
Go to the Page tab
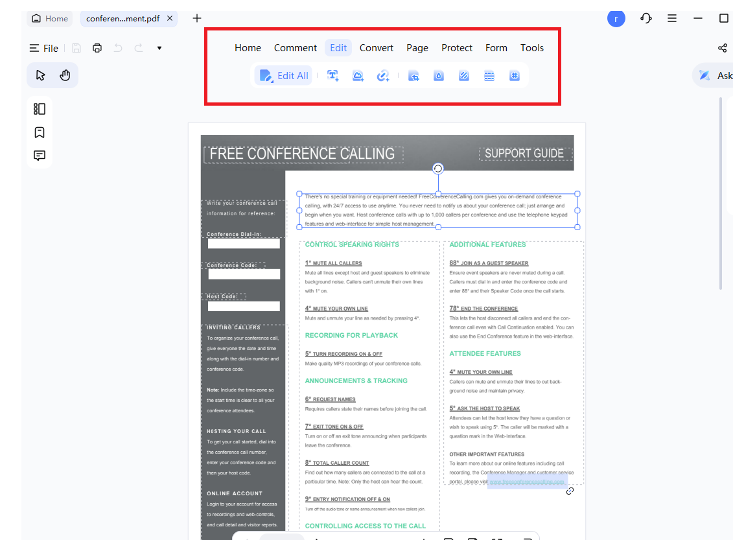(417, 48)
